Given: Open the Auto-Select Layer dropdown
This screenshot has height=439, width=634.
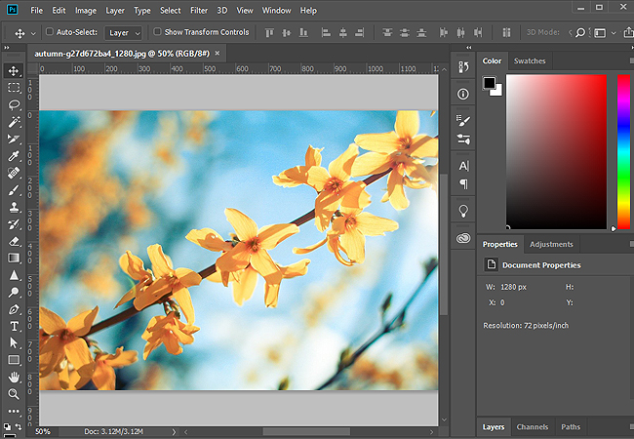Looking at the screenshot, I should (123, 32).
